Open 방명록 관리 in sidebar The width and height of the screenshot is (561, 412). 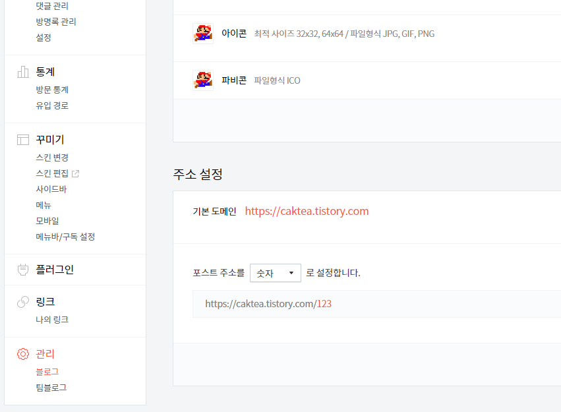(x=56, y=22)
